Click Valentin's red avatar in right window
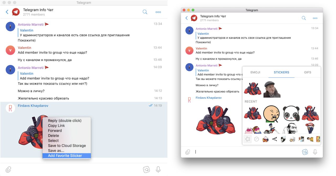The image size is (336, 176). (190, 51)
